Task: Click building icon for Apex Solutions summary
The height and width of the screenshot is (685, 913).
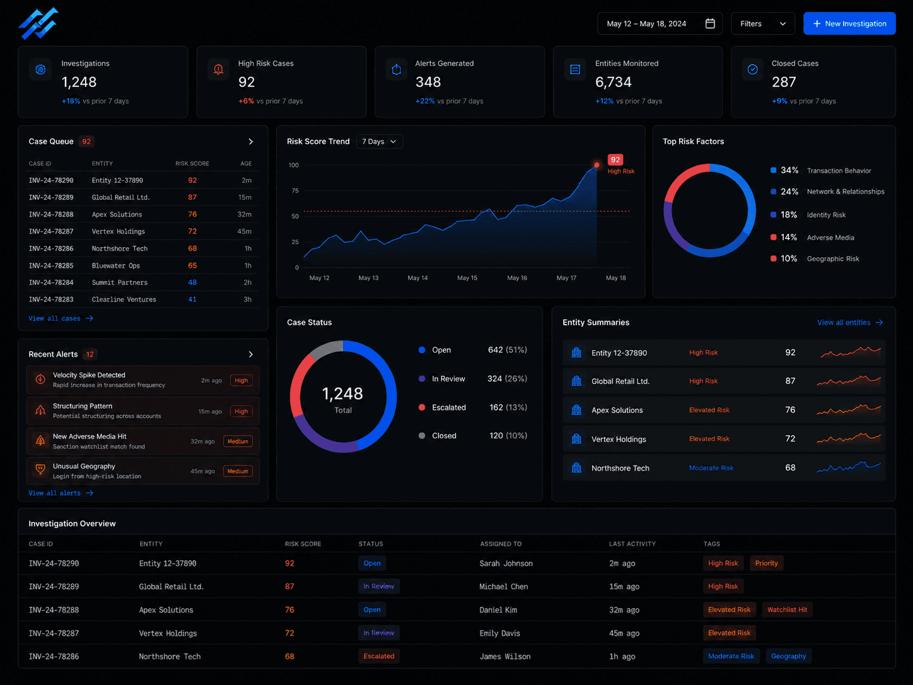Action: [x=576, y=410]
